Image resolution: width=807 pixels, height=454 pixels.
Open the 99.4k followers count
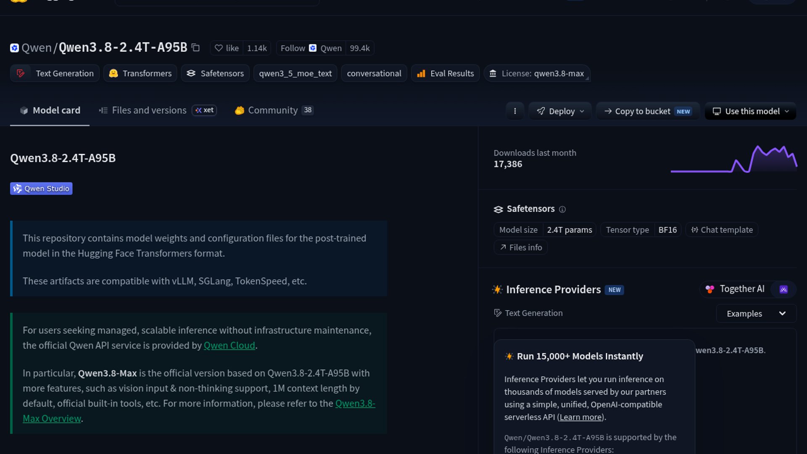(360, 48)
